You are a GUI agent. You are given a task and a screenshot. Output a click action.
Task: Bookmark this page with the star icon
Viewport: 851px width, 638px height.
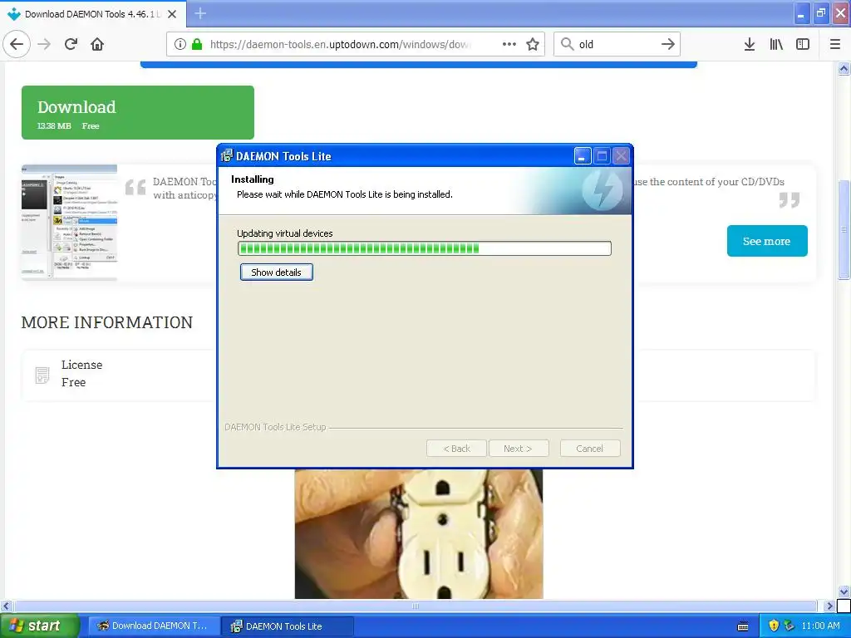(x=533, y=44)
